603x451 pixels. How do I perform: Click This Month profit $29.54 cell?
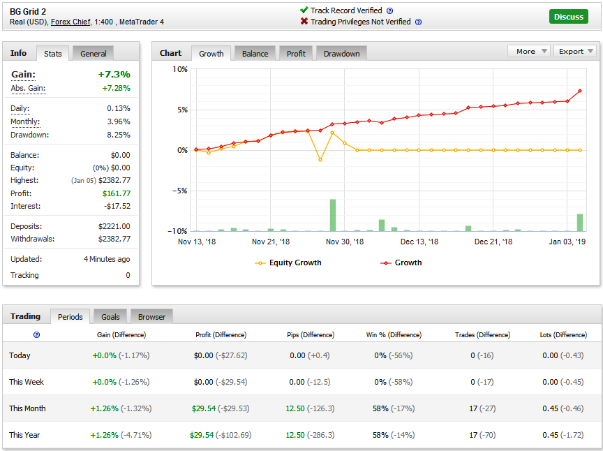click(x=221, y=408)
